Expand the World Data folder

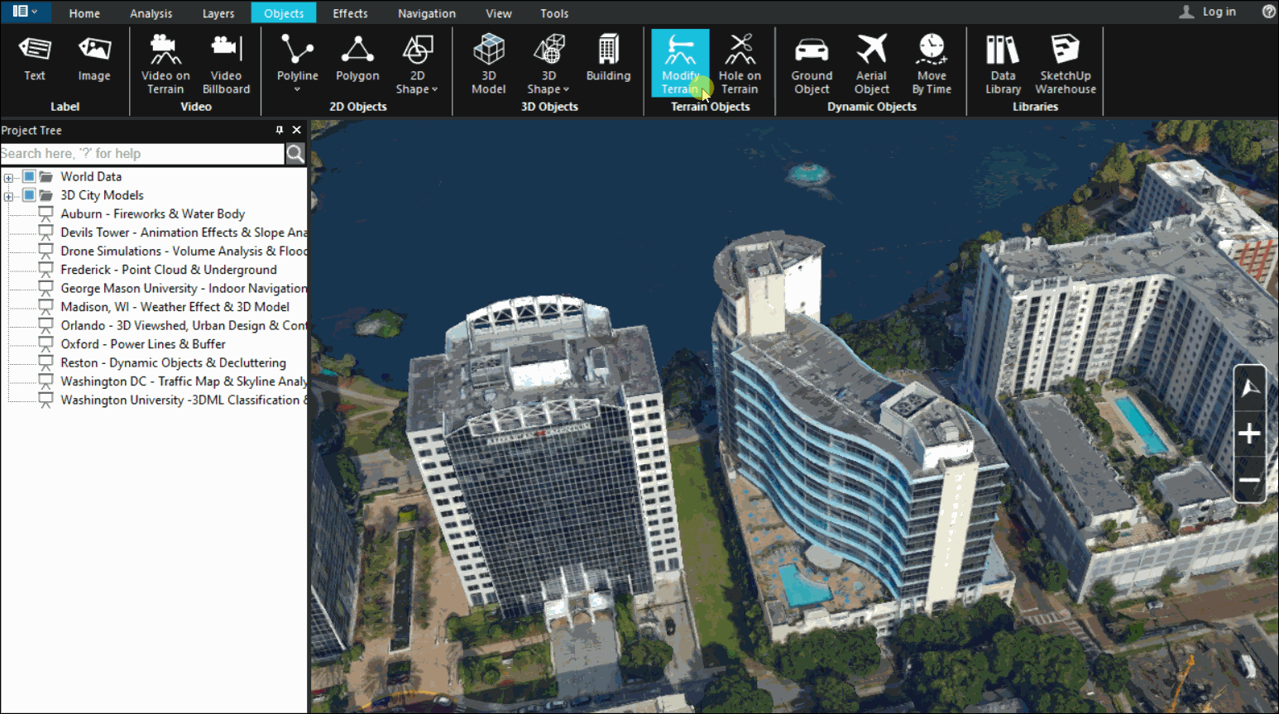tap(8, 177)
